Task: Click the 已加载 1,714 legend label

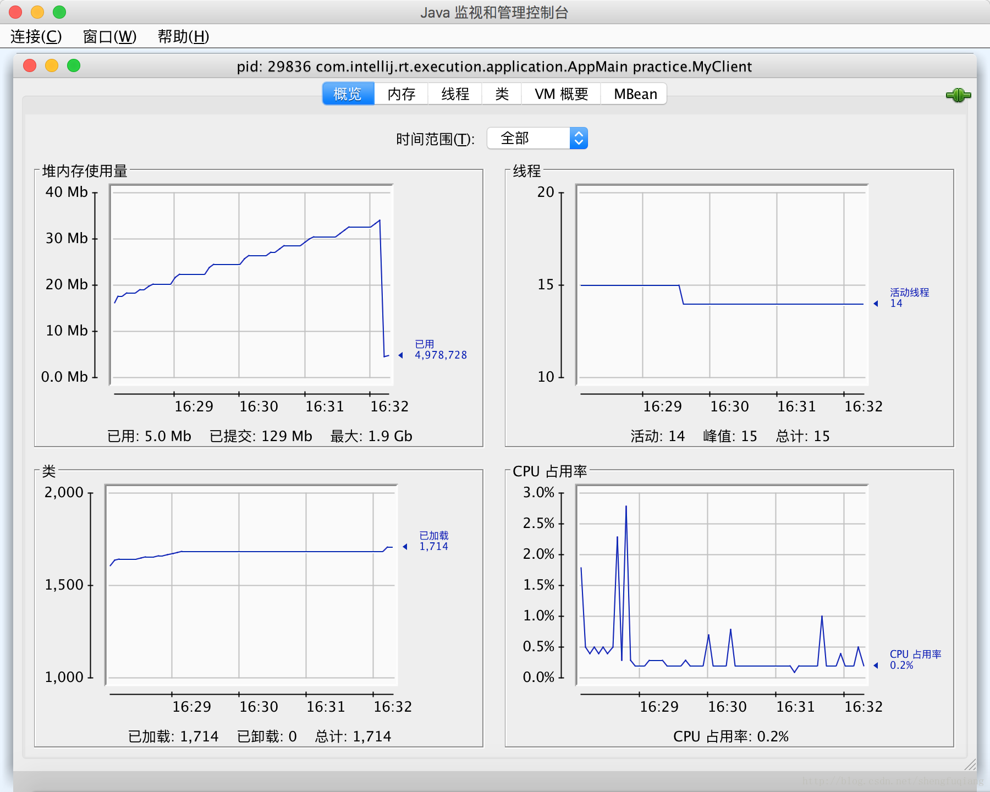Action: pos(434,541)
